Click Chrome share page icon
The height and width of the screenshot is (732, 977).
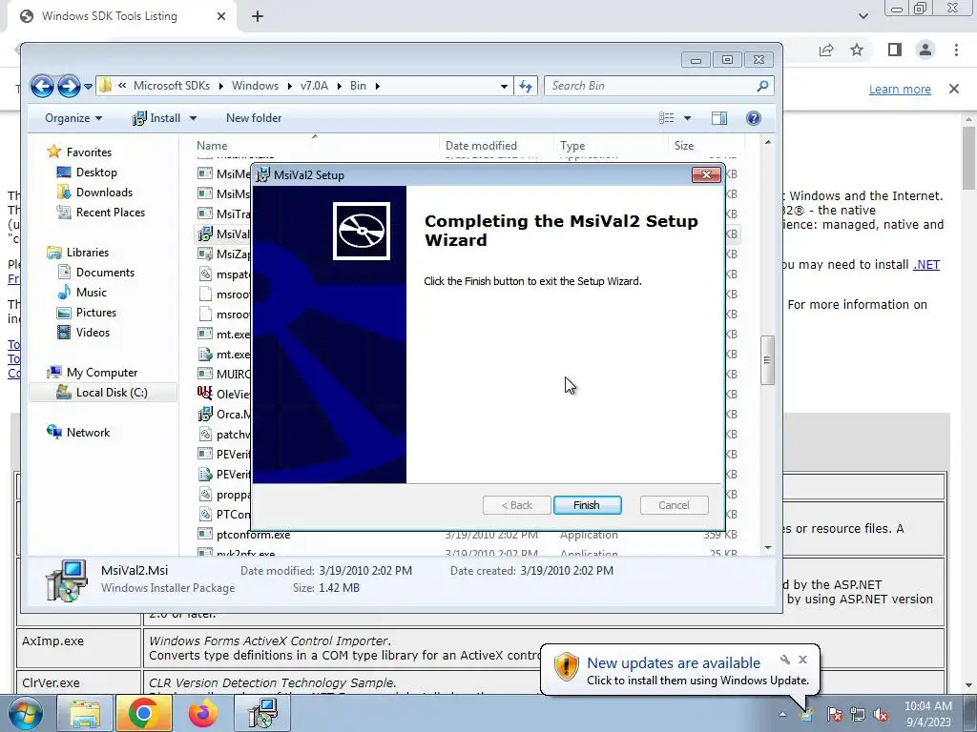pos(826,51)
